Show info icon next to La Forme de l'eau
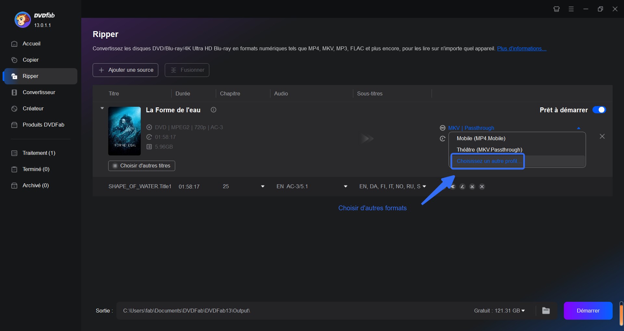The image size is (624, 331). pos(214,110)
